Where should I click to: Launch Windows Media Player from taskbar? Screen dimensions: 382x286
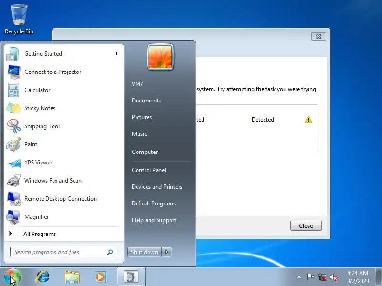(101, 277)
